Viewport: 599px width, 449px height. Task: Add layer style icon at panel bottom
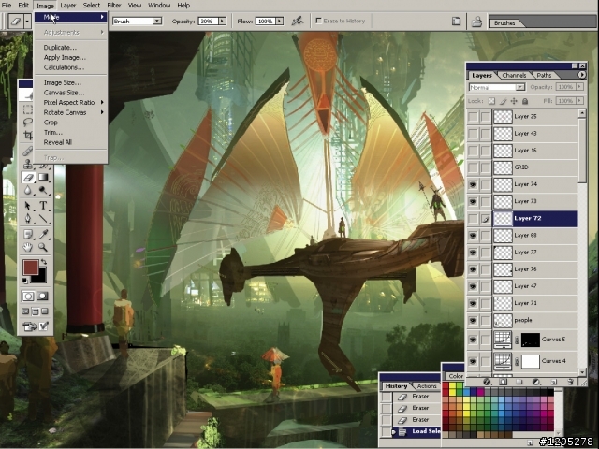coord(487,382)
